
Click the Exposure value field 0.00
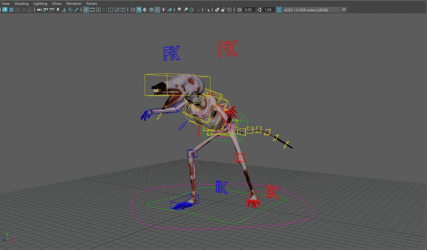pyautogui.click(x=248, y=10)
